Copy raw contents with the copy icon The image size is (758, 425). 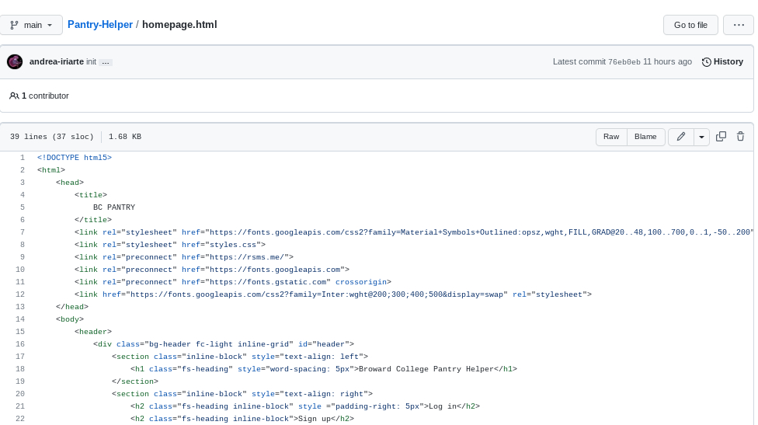point(721,137)
